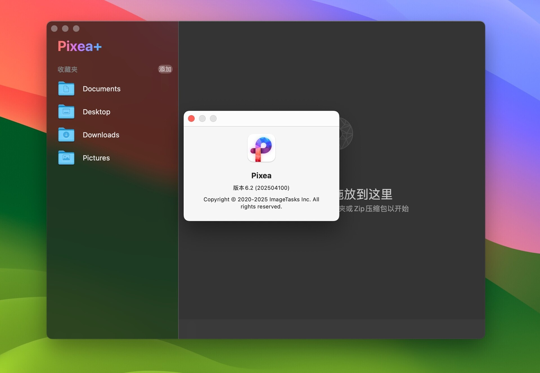
Task: Click the Pixea app icon in the About dialog
Action: pos(261,148)
